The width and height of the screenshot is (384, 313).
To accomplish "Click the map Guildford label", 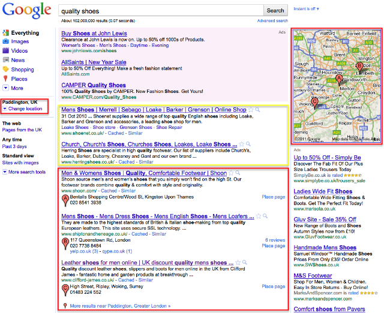I will (x=314, y=124).
